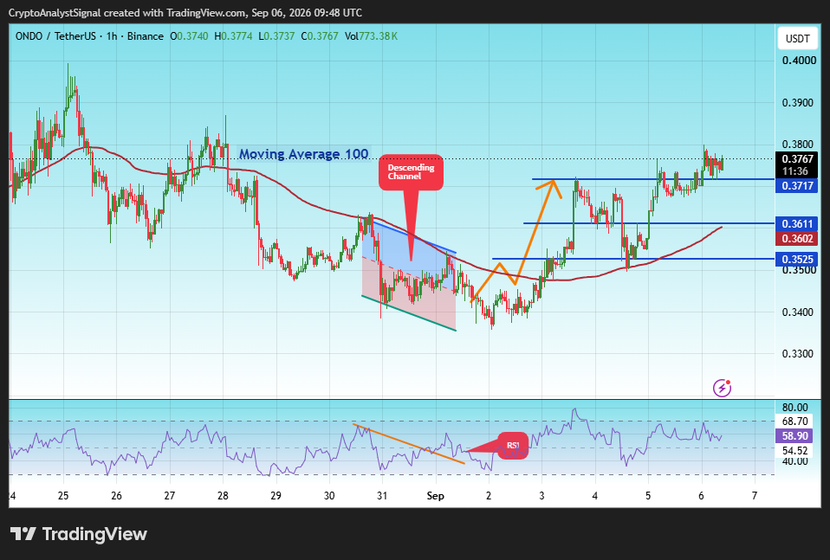Select the blue 0.3611 price level label
The width and height of the screenshot is (830, 560).
pos(797,223)
